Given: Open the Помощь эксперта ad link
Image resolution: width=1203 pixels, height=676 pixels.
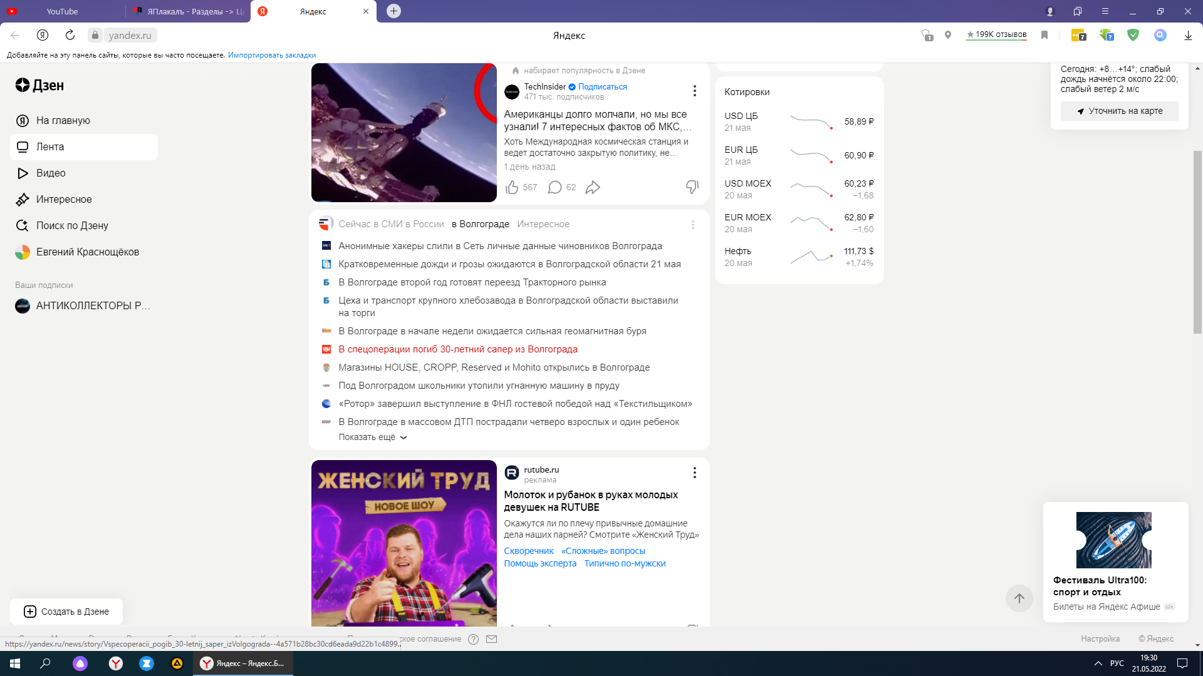Looking at the screenshot, I should pyautogui.click(x=540, y=564).
